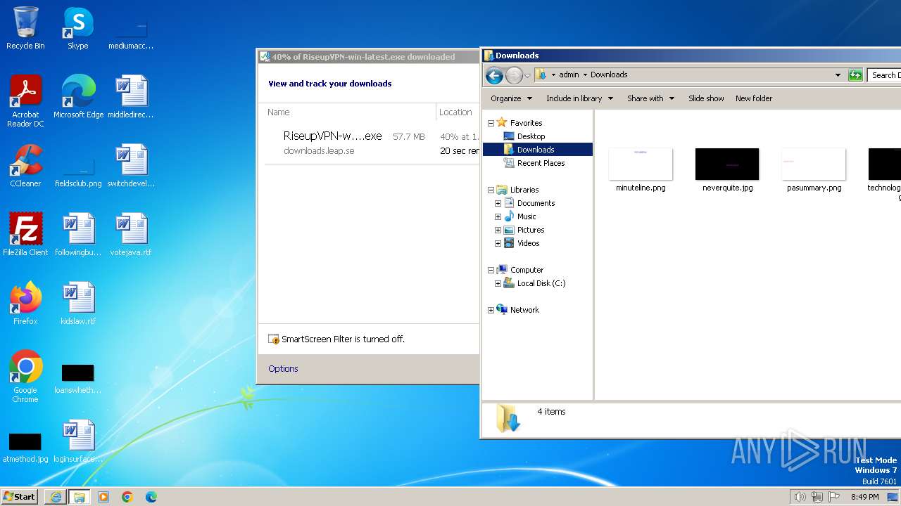901x506 pixels.
Task: Select Recent Places in Favorites
Action: pyautogui.click(x=541, y=163)
